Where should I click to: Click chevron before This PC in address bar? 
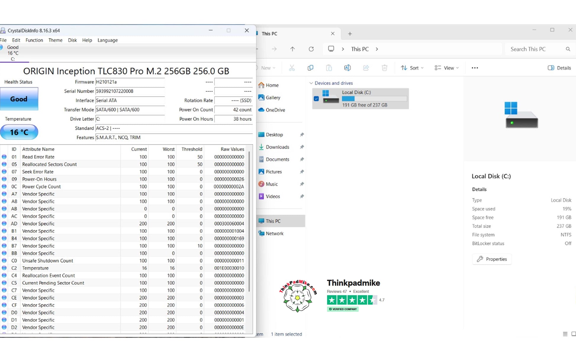(343, 49)
